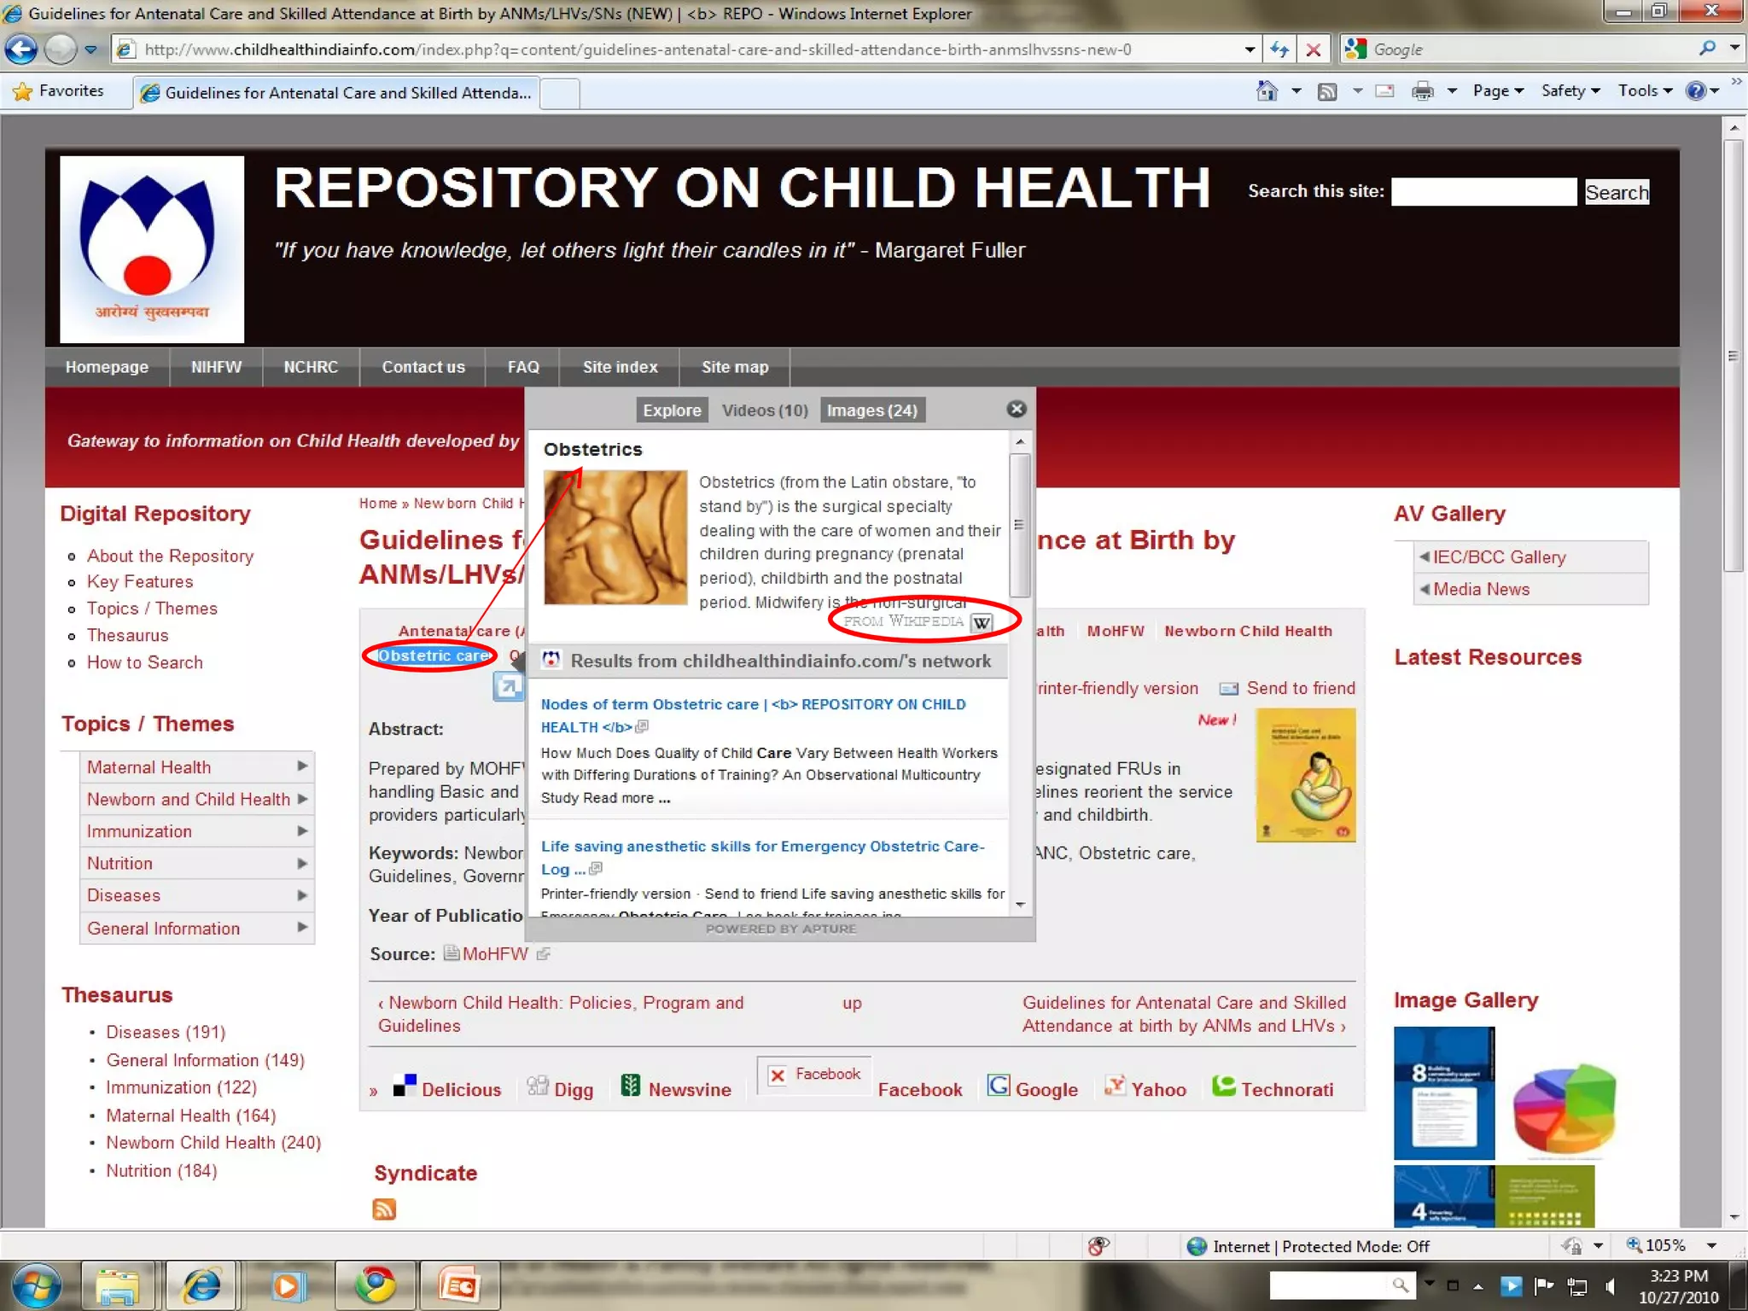Open Google Chrome from the taskbar
Image resolution: width=1748 pixels, height=1311 pixels.
pyautogui.click(x=375, y=1285)
